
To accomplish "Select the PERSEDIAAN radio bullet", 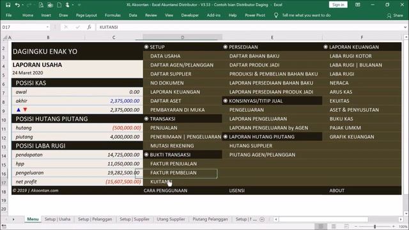I will (x=226, y=47).
